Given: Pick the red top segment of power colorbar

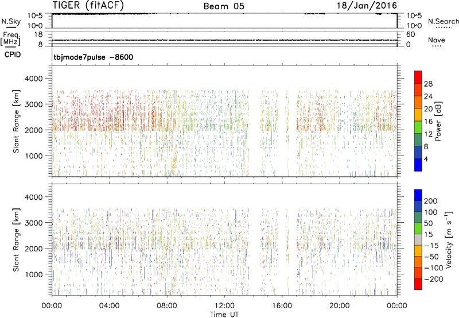Looking at the screenshot, I should pyautogui.click(x=418, y=77).
